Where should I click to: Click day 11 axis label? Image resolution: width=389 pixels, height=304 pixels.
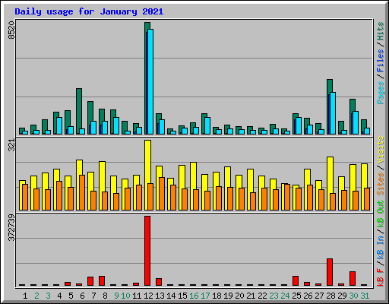pos(137,296)
